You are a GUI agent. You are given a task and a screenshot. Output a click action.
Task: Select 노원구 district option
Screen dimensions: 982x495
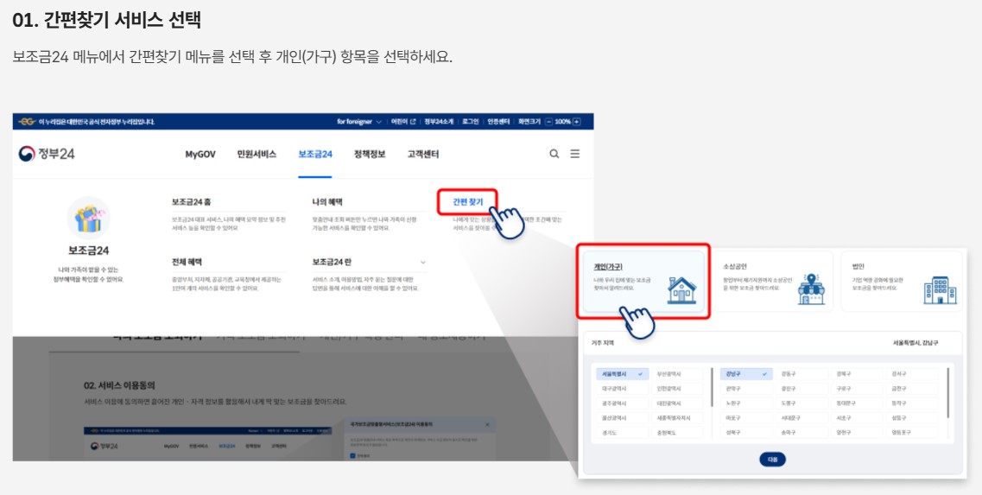coord(746,403)
